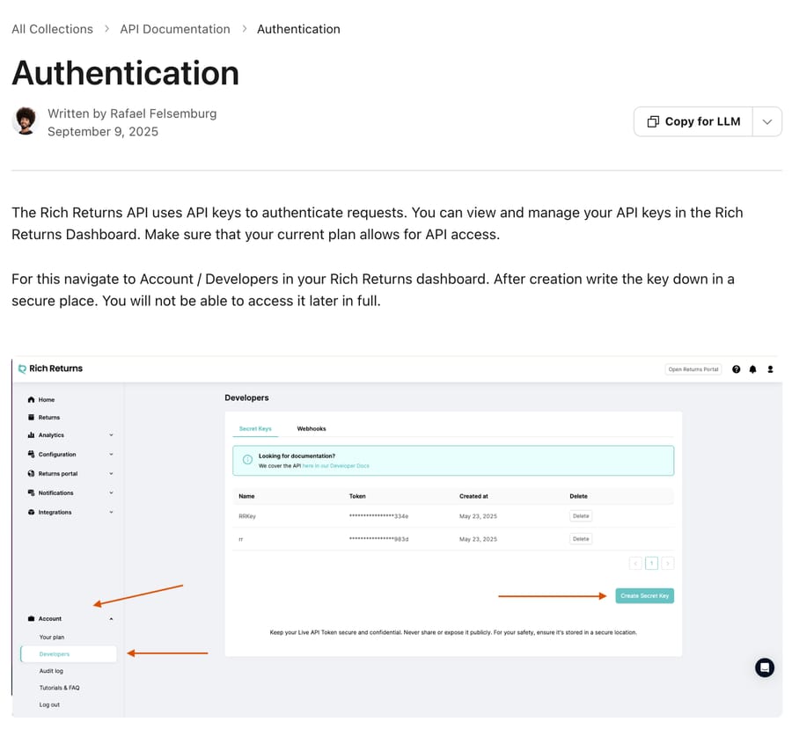Screen dimensions: 792x729
Task: Open the Developer Docs link
Action: click(335, 466)
